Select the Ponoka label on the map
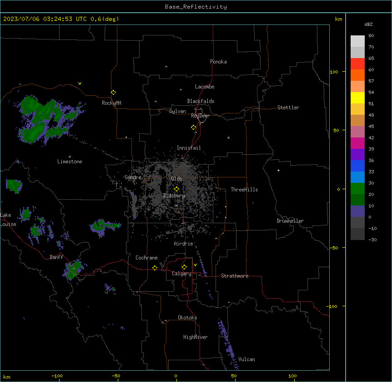The image size is (392, 382). point(218,62)
